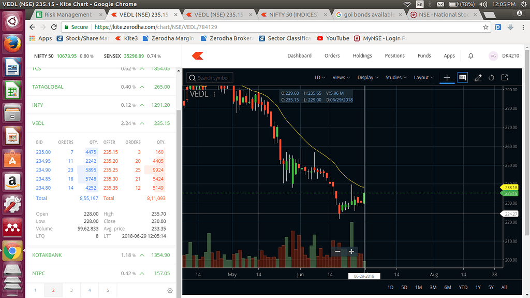Open the pencil drawing tool
The image size is (530, 298).
pos(478,78)
